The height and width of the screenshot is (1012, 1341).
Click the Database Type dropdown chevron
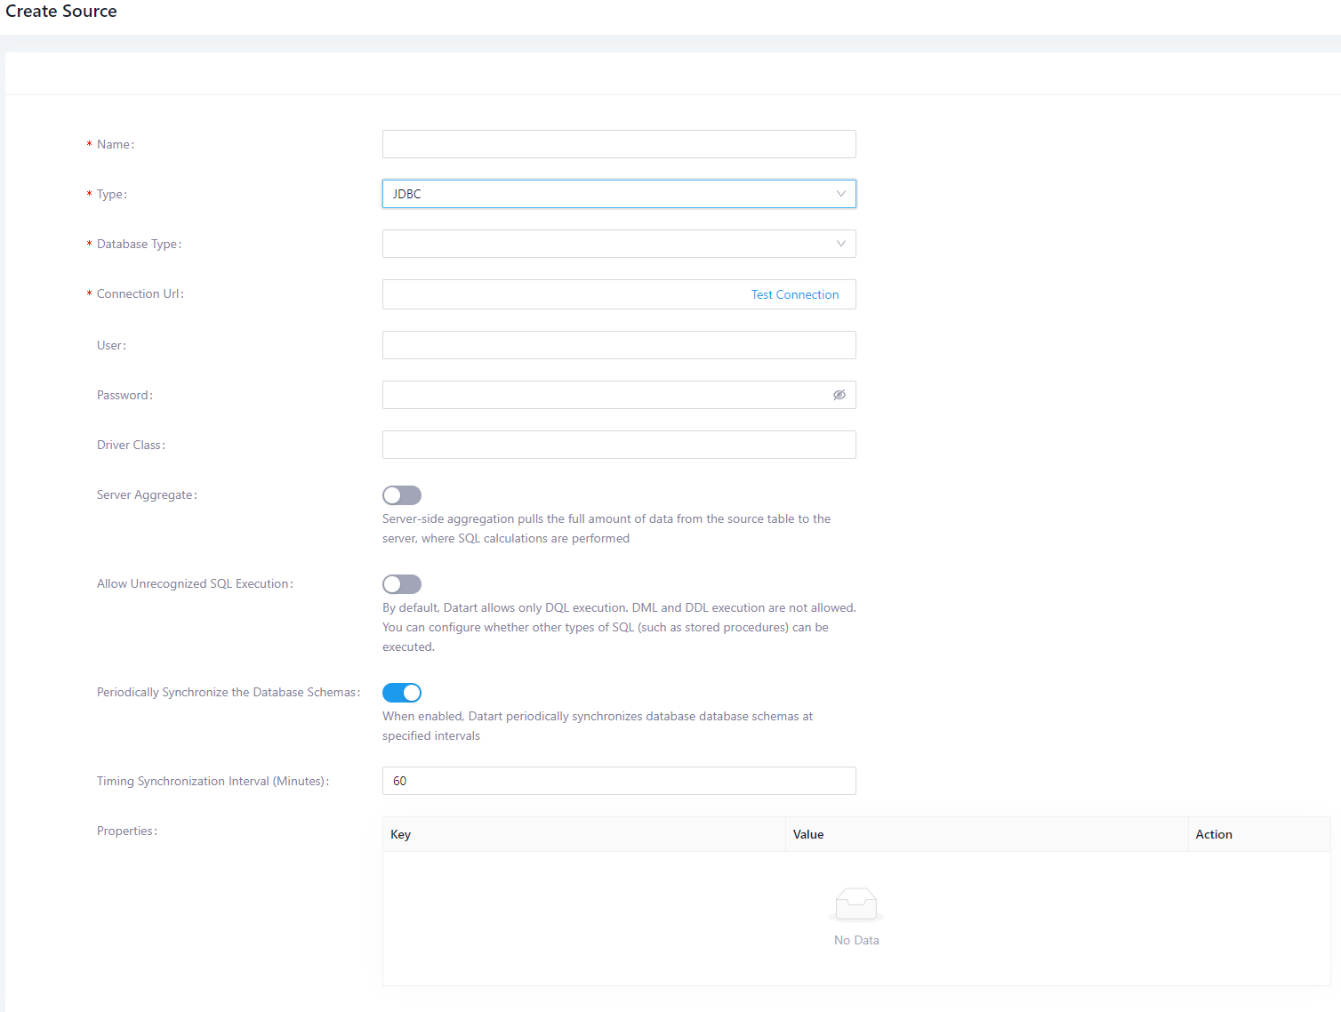click(x=840, y=244)
